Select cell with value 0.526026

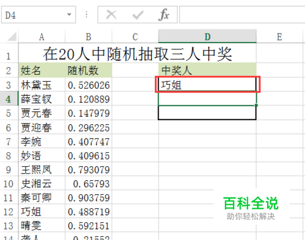[x=88, y=85]
